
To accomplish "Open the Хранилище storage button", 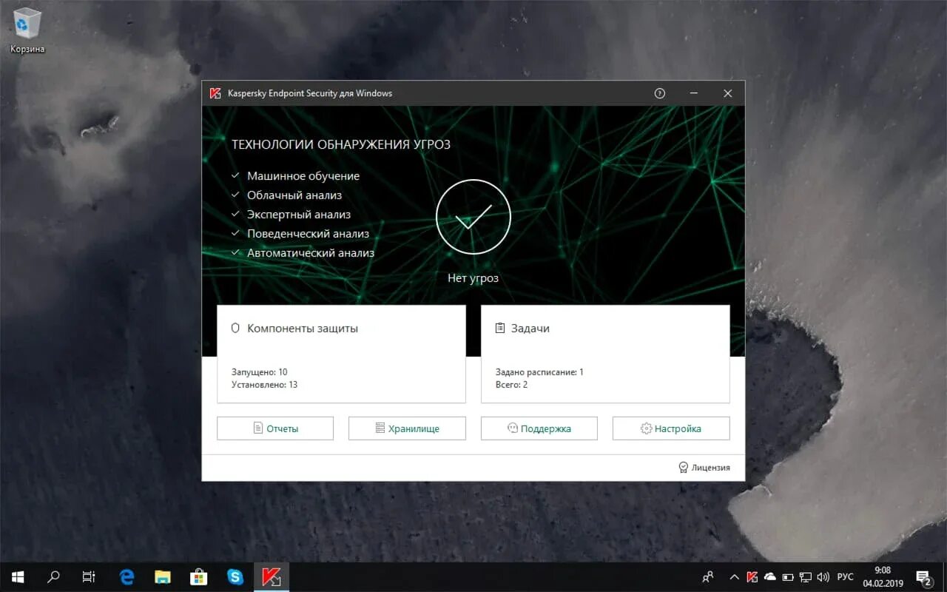I will [407, 428].
